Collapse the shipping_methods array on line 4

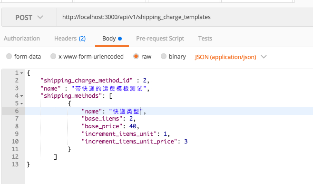click(x=22, y=96)
